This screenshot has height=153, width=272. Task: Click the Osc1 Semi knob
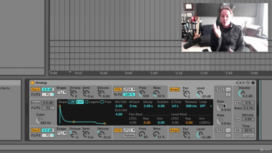86,93
